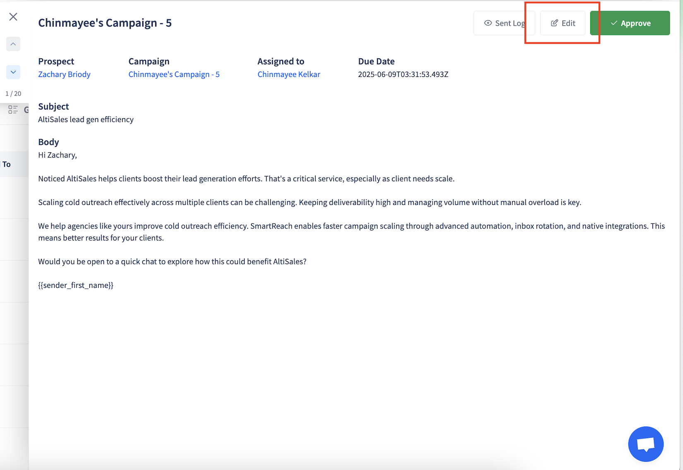Click the Hi Zachary greeting line
Image resolution: width=683 pixels, height=470 pixels.
(58, 155)
